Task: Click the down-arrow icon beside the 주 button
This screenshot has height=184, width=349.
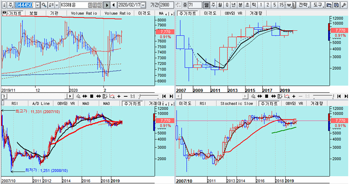Action: (4, 5)
